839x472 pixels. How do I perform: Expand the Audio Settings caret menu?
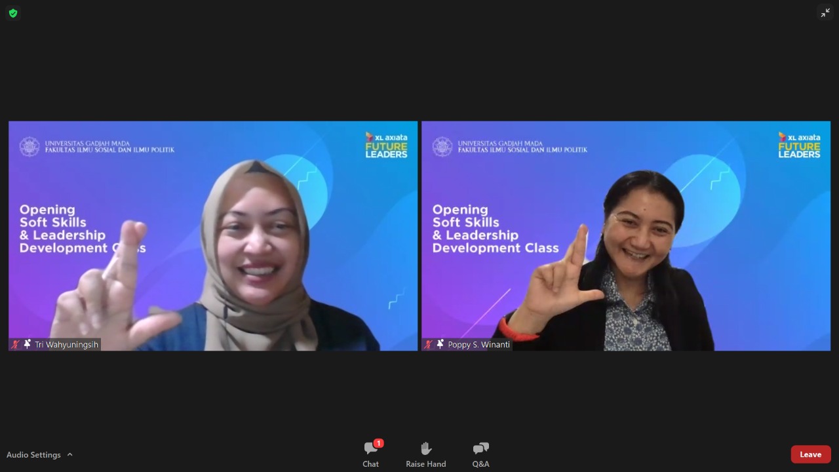point(70,454)
